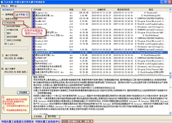Click the 输入关键字 text area

16,81
